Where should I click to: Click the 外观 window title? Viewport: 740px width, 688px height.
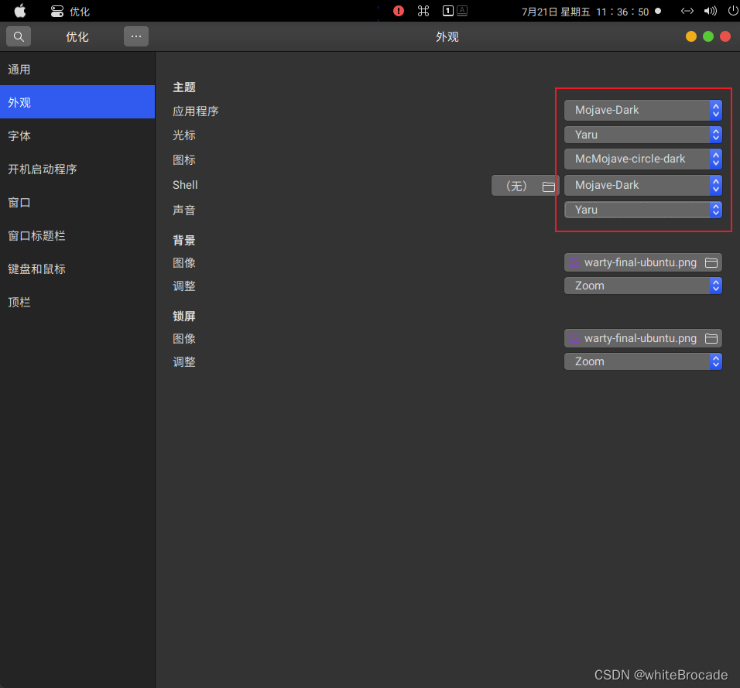pos(447,37)
